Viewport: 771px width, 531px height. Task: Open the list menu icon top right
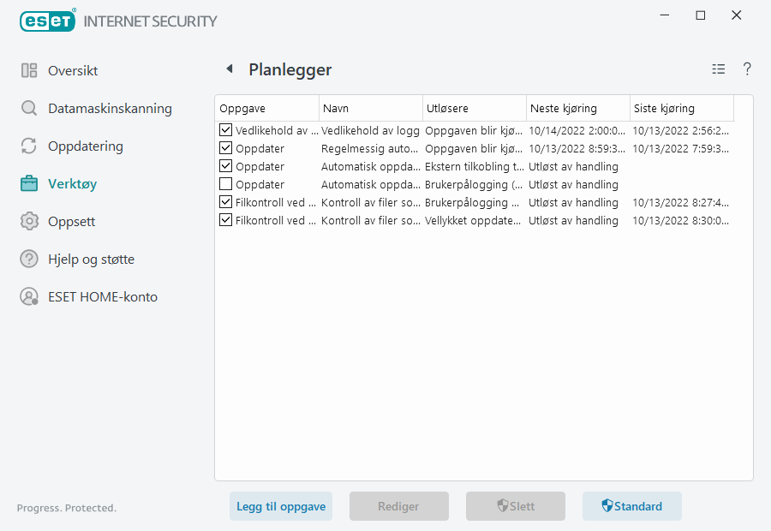pos(718,69)
